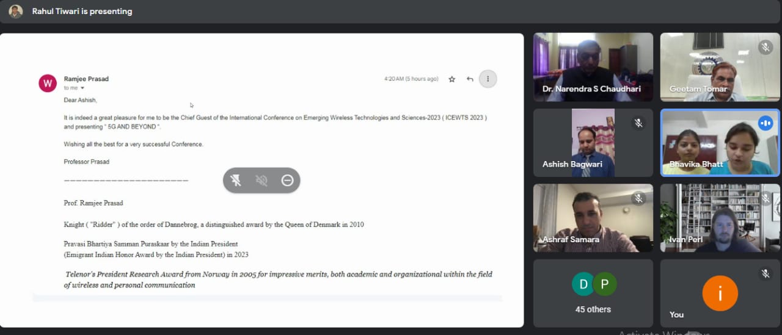Click the muted mic icon on Geetam Tomar

tap(765, 48)
